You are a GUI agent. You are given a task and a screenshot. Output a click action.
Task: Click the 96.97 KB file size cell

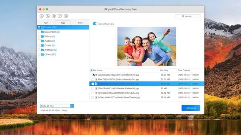[165, 75]
